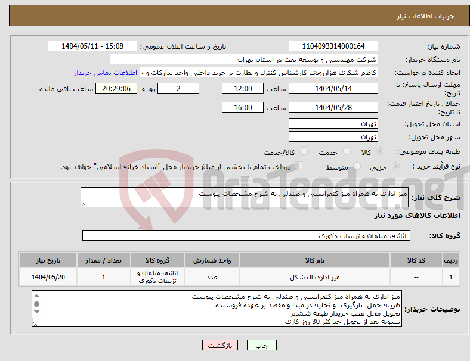The image size is (470, 361).
Task: Click the بازگشت (back) button
Action: coord(219,345)
